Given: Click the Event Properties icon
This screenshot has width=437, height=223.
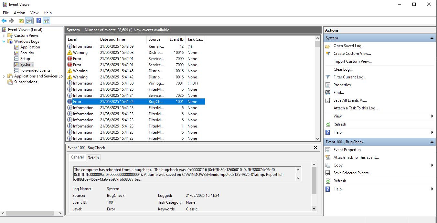Looking at the screenshot, I should coord(328,150).
